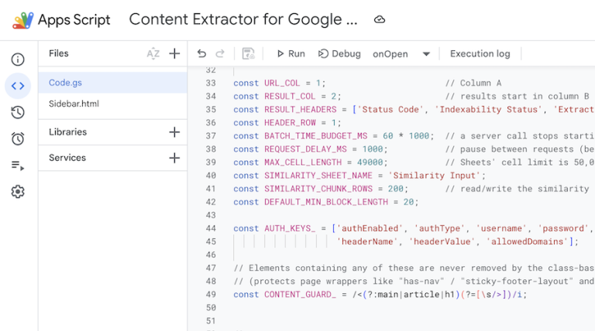Click the 'allowedDomains' string
The height and width of the screenshot is (331, 595).
coord(528,241)
